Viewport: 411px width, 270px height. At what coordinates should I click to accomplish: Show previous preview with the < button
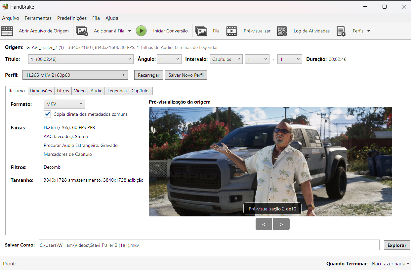[x=264, y=224]
